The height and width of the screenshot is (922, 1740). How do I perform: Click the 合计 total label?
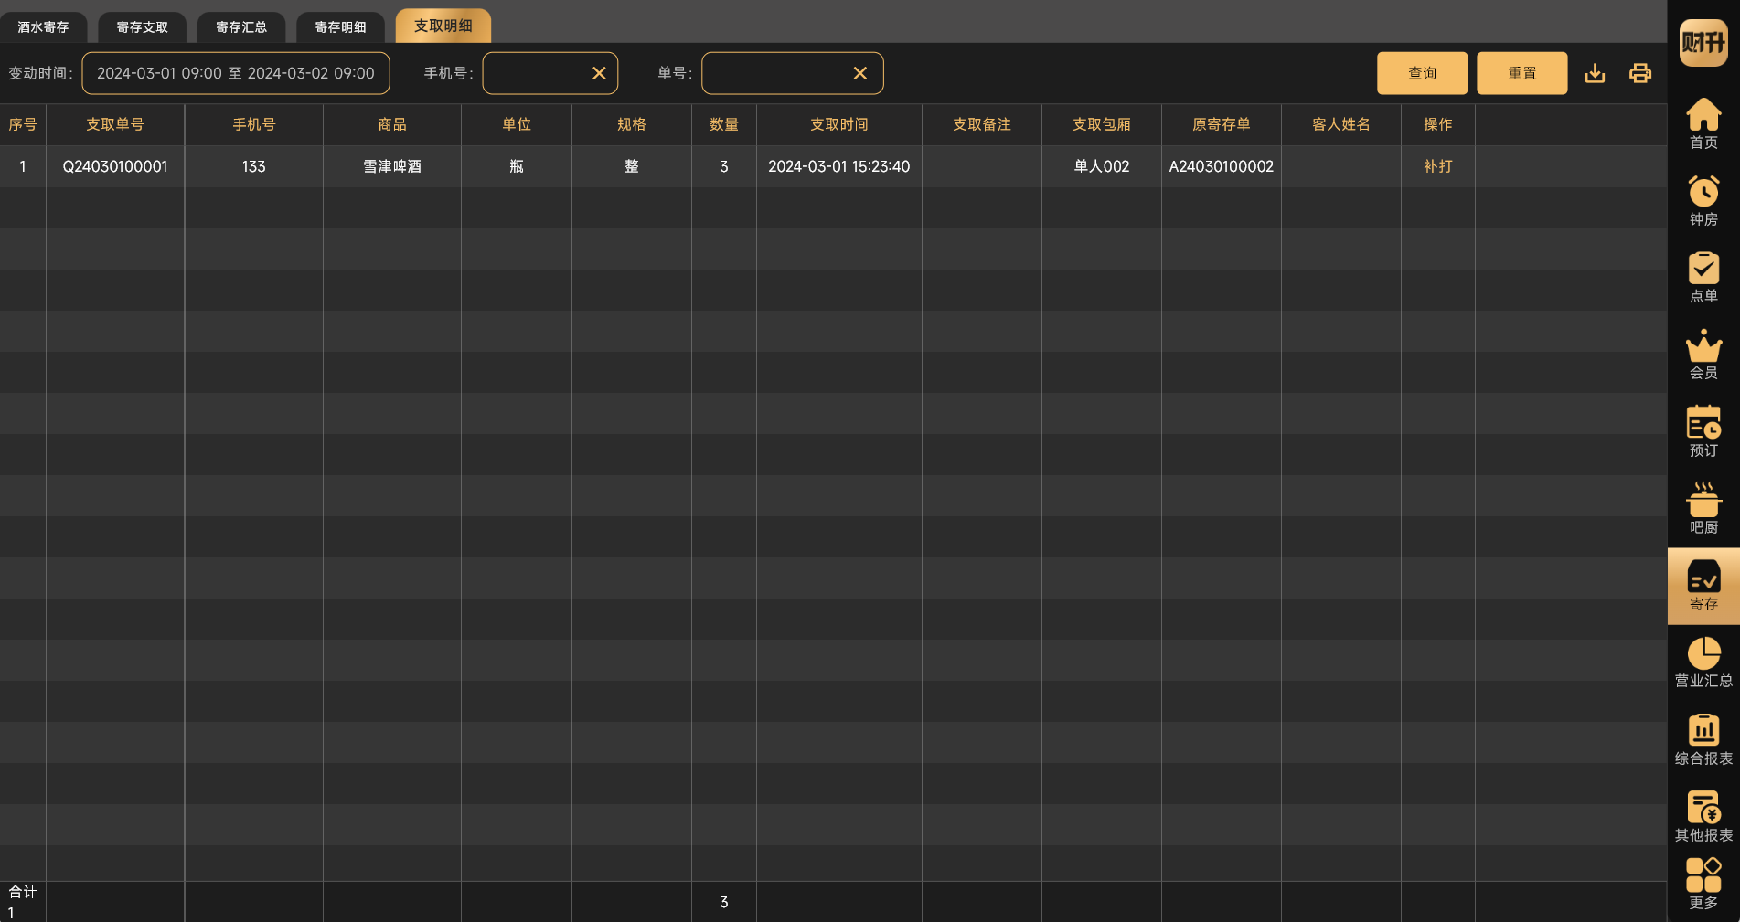click(23, 892)
